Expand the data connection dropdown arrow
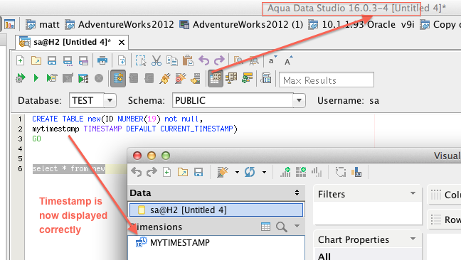The width and height of the screenshot is (461, 260). [x=237, y=172]
